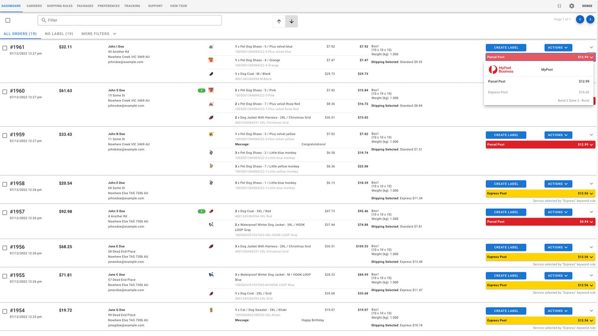Expand More Filters
The image size is (598, 336).
coord(95,34)
